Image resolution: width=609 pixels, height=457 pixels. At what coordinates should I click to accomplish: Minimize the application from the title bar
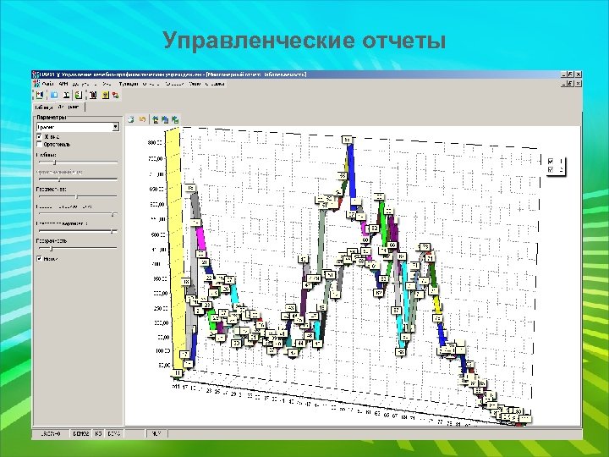coord(563,74)
